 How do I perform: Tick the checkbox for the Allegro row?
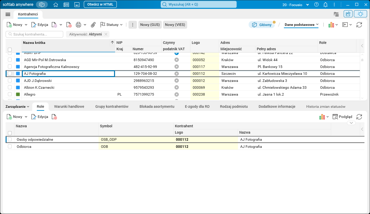click(x=10, y=94)
